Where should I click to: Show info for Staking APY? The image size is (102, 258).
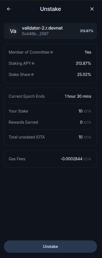coord(33,63)
